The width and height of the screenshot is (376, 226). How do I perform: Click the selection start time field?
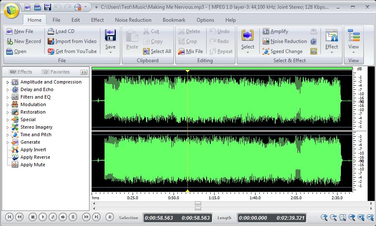(x=159, y=218)
